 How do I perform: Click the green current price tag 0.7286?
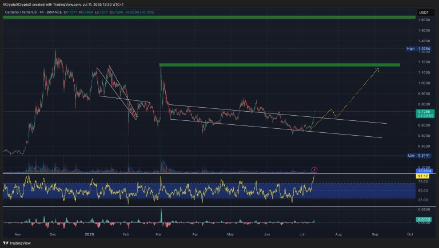(424, 112)
